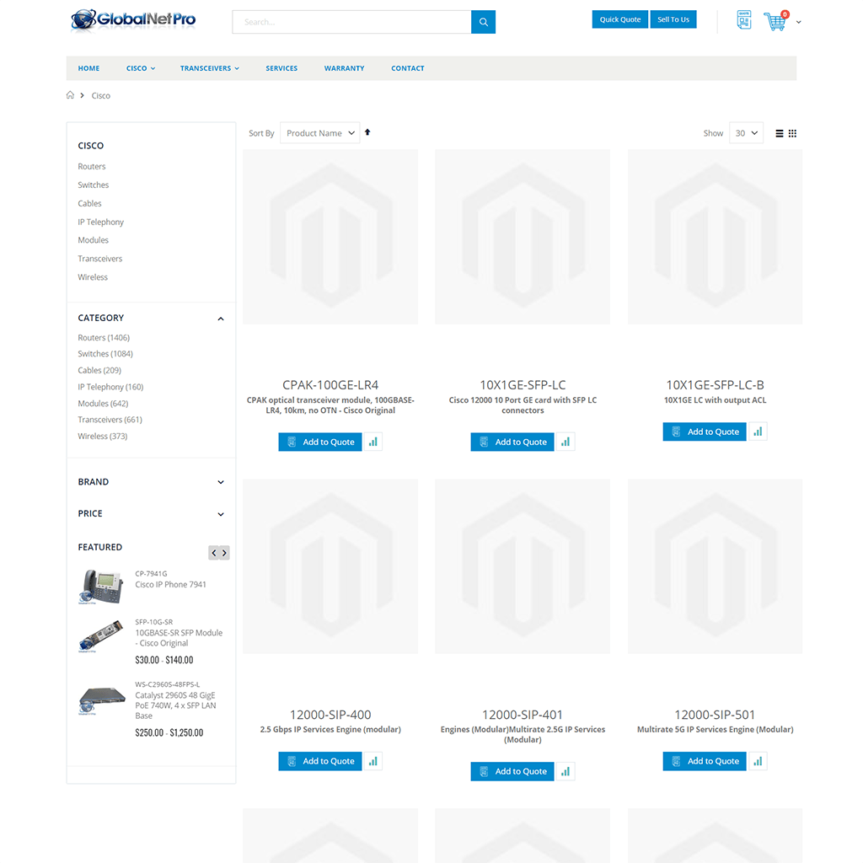Click the quote list icon in header

[x=743, y=20]
